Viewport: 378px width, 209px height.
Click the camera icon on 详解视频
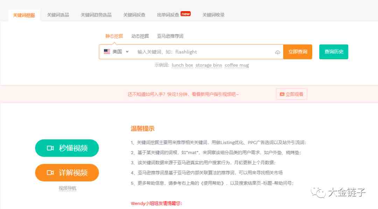point(50,173)
